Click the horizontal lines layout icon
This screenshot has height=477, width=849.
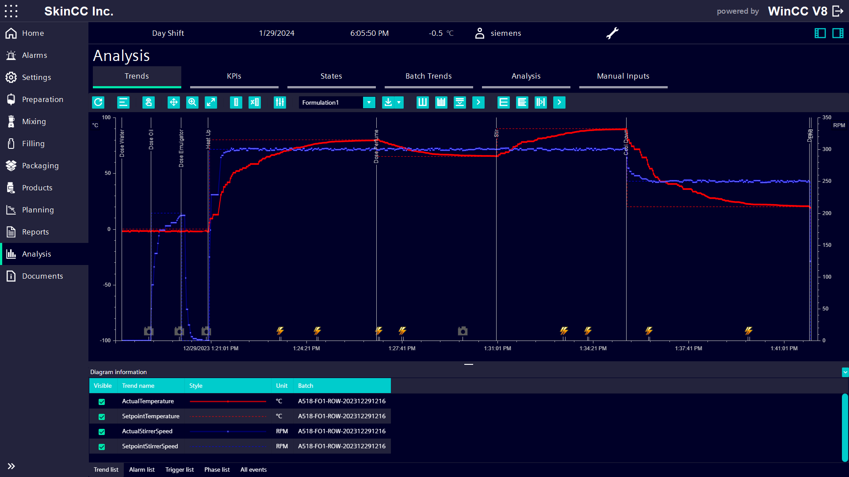tap(504, 102)
